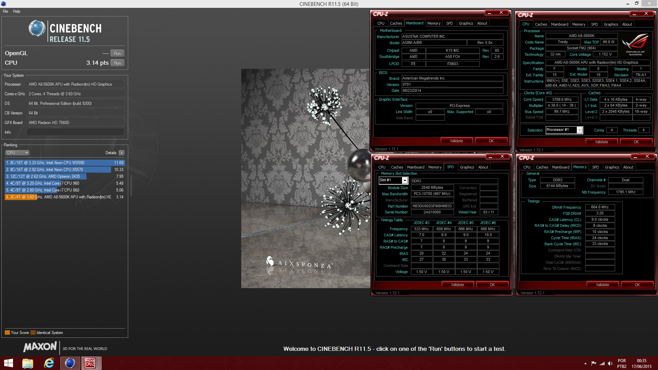This screenshot has width=658, height=370.
Task: Select ranking row Intel Core i7 CPU 960
Action: [x=65, y=183]
